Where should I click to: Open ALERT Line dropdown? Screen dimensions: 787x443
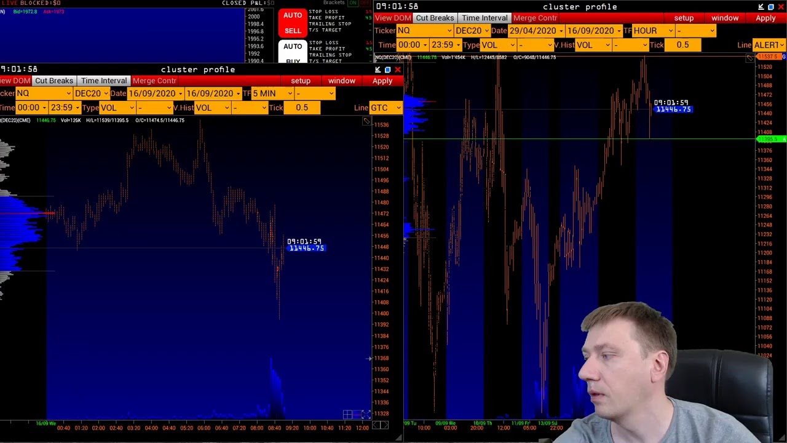point(769,45)
